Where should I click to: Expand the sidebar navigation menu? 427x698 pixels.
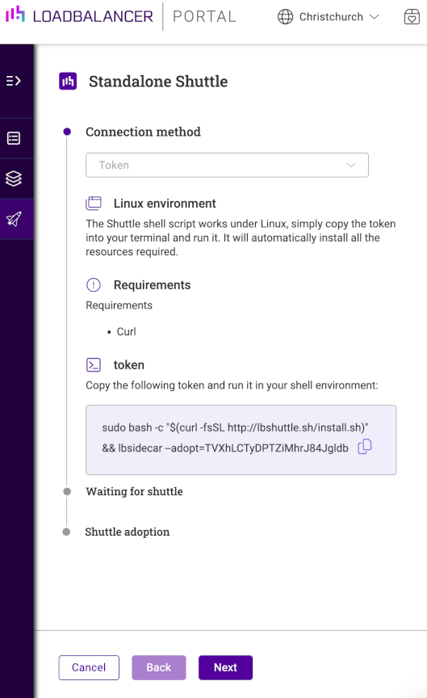(14, 81)
